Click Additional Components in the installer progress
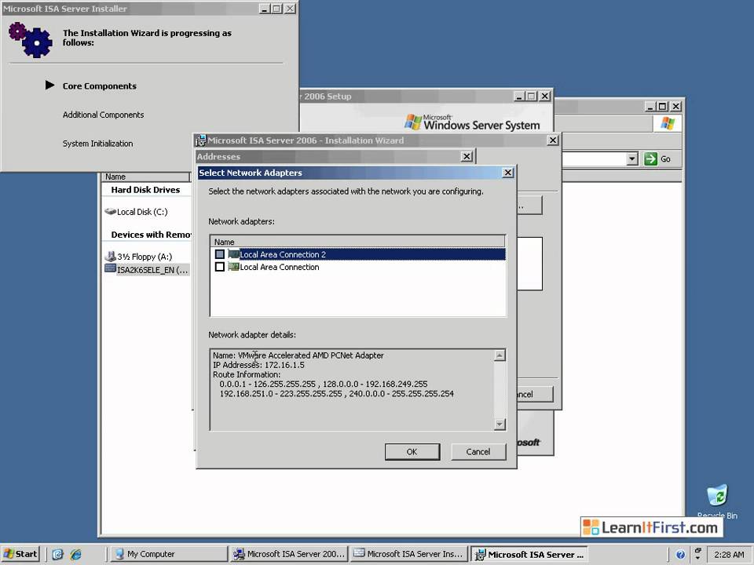 pyautogui.click(x=104, y=115)
